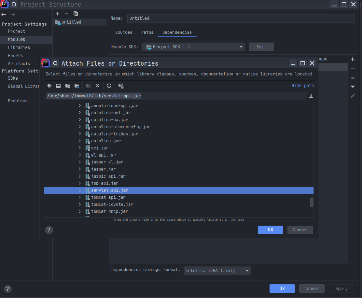Copy the selected module
Viewport: 362px width, 298px height.
click(75, 14)
